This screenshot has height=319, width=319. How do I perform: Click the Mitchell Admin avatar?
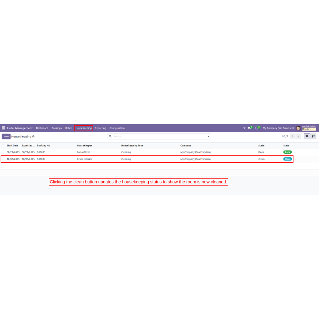coord(298,128)
